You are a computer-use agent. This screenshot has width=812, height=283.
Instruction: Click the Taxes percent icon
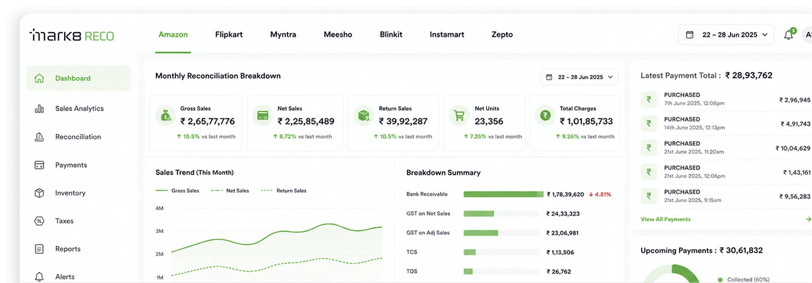[39, 221]
